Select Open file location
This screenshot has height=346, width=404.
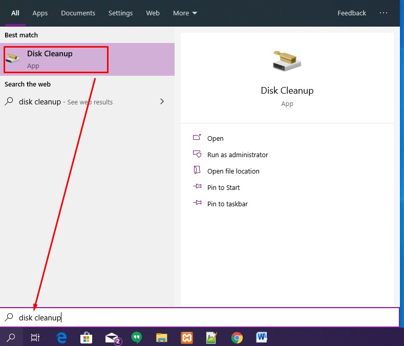tap(233, 171)
